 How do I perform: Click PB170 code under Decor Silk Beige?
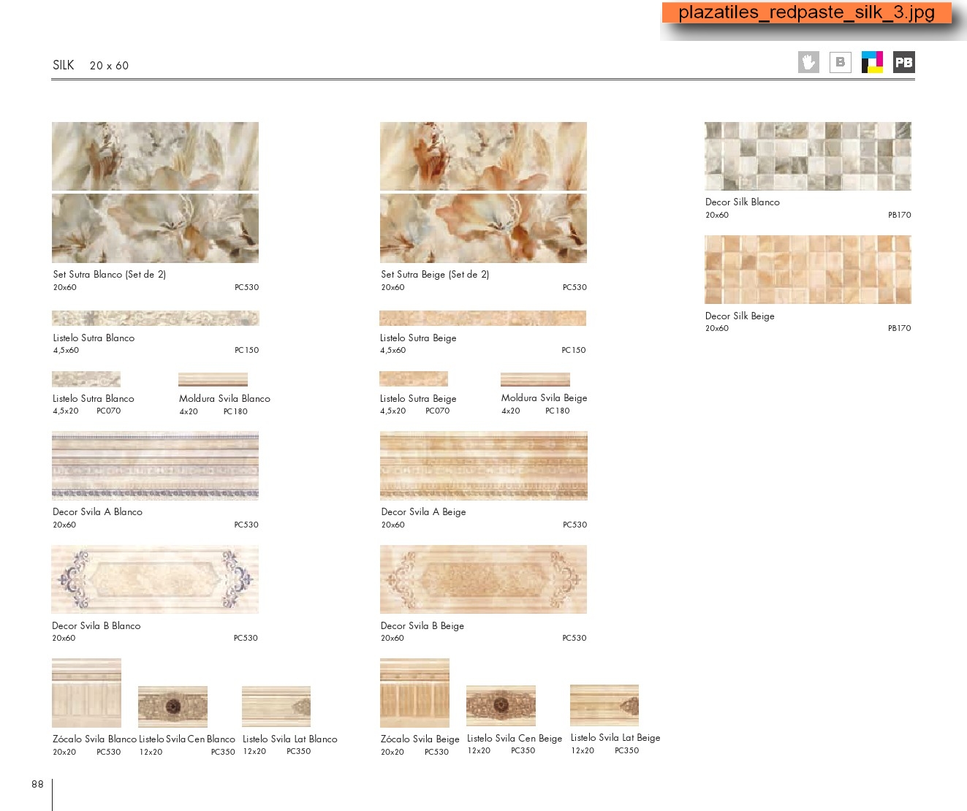(x=900, y=329)
